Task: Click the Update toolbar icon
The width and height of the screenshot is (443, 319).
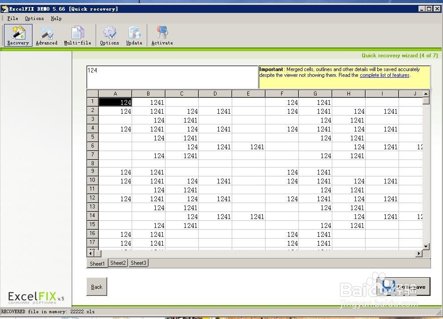Action: point(134,35)
